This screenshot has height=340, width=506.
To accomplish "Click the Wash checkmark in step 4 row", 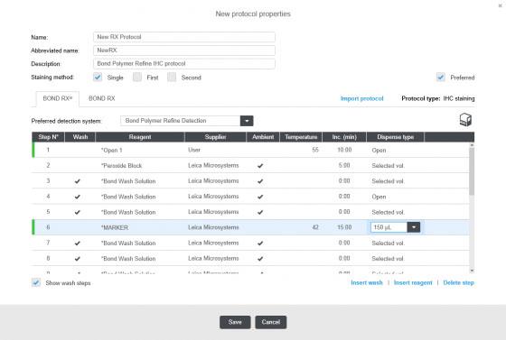I will pyautogui.click(x=77, y=197).
